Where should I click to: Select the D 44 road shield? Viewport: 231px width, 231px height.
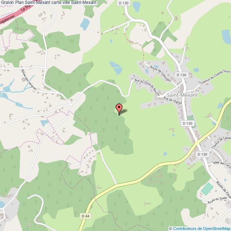(85, 216)
